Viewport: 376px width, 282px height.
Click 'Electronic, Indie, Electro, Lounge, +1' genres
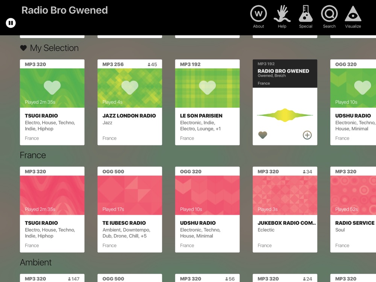point(200,126)
